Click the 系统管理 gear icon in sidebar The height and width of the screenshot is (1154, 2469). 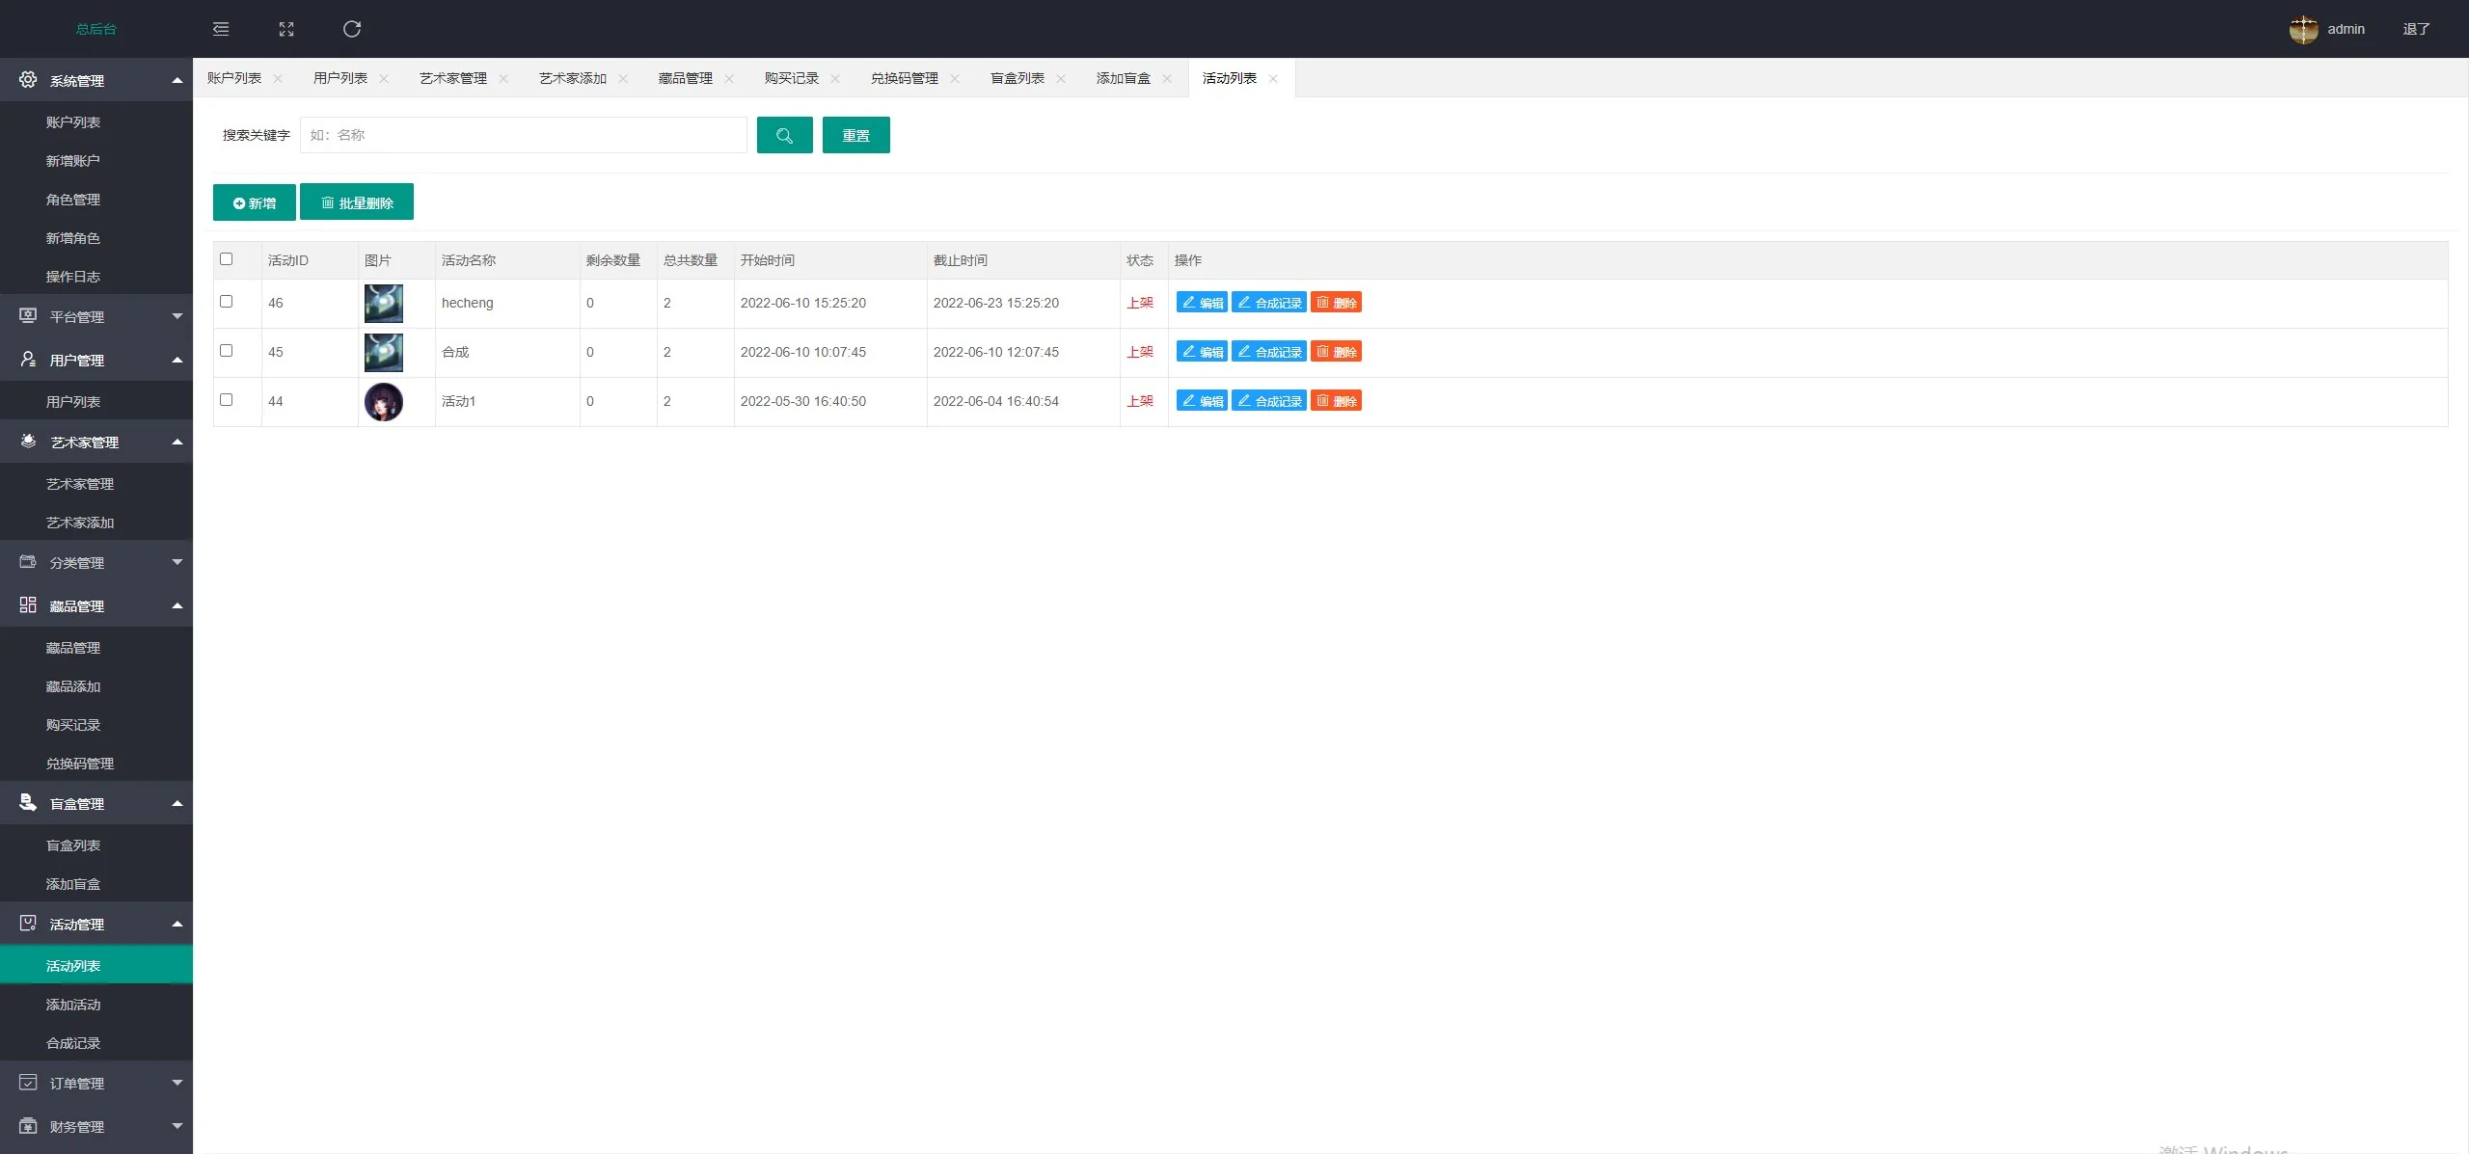pyautogui.click(x=28, y=80)
